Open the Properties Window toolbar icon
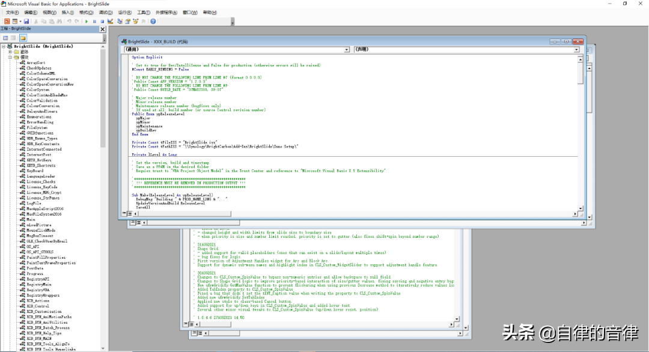 127,22
